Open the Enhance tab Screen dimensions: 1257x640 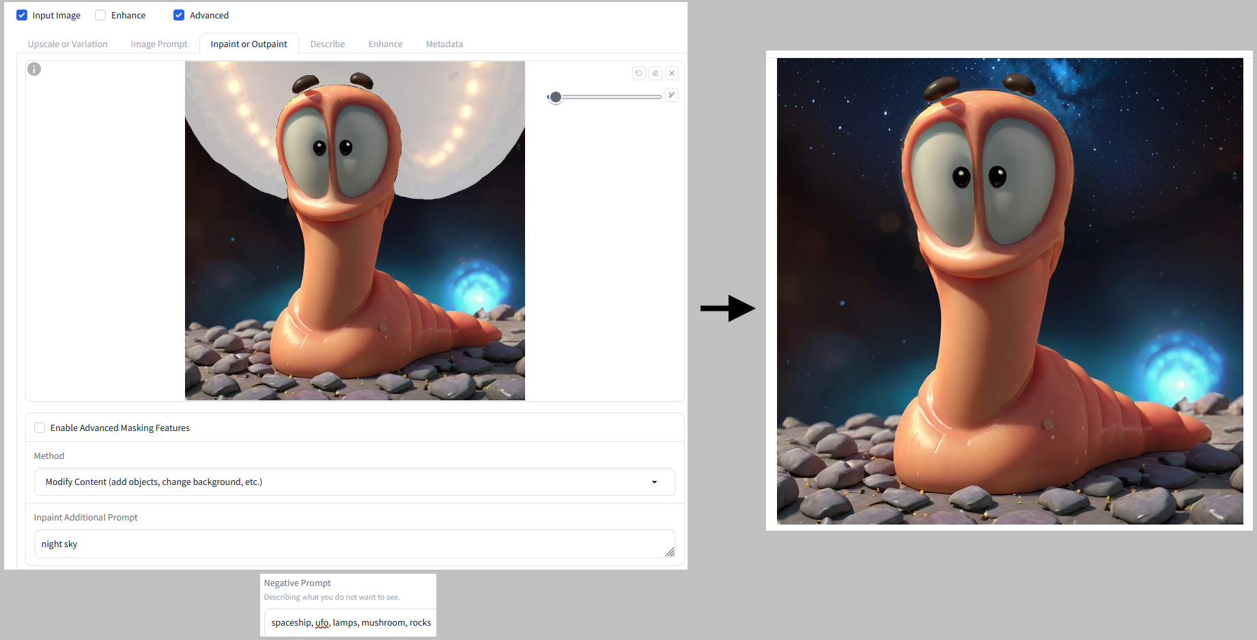(x=386, y=44)
